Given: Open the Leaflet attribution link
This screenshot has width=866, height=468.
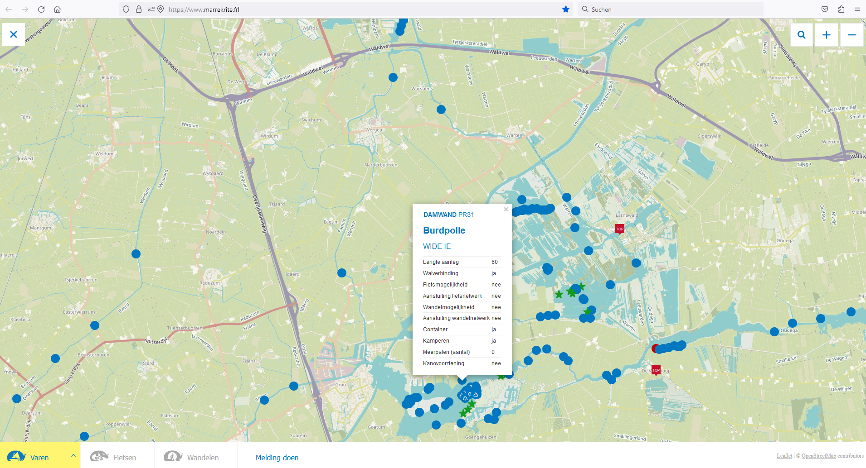Looking at the screenshot, I should 784,456.
